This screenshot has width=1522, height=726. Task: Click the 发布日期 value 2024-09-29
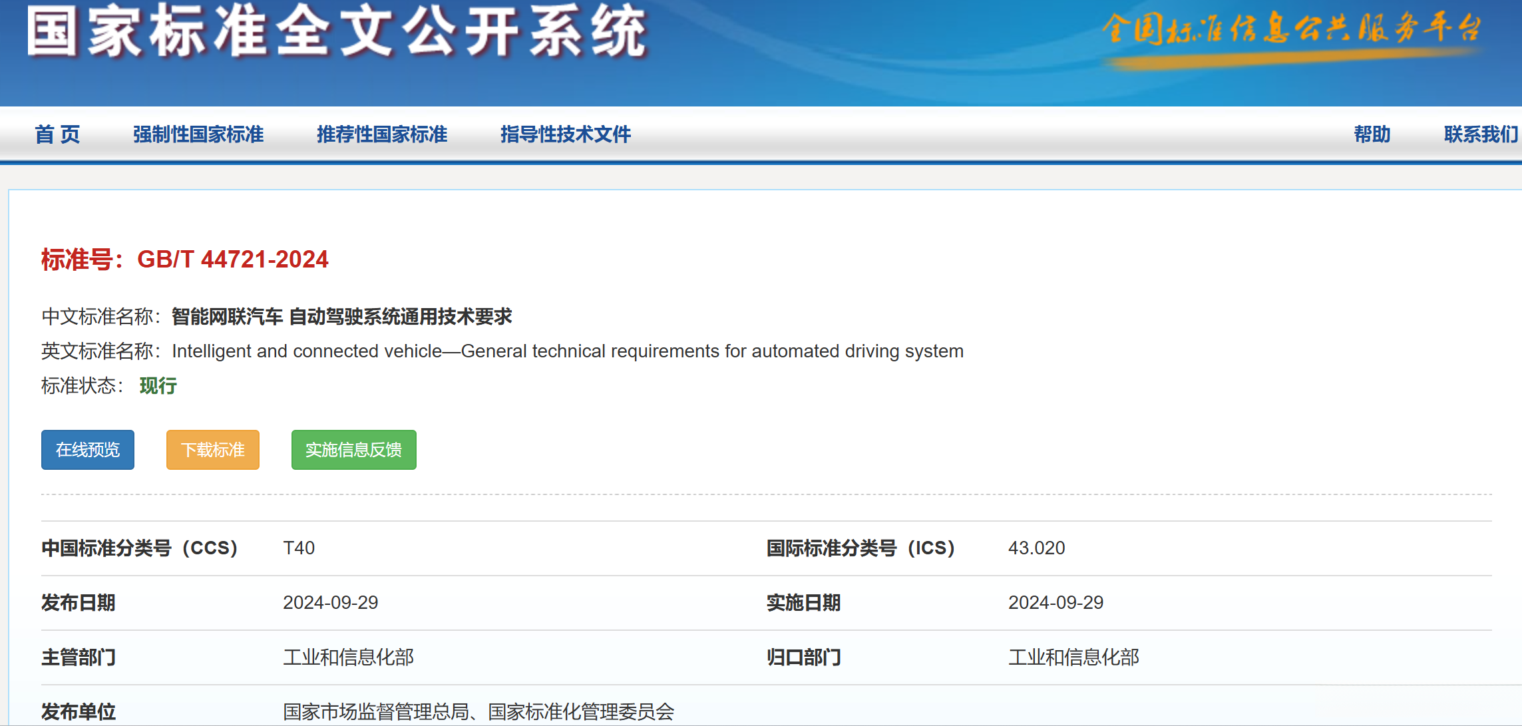click(x=330, y=603)
